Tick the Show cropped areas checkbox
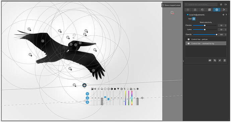Image resolution: width=231 pixels, height=122 pixels. coord(163,5)
